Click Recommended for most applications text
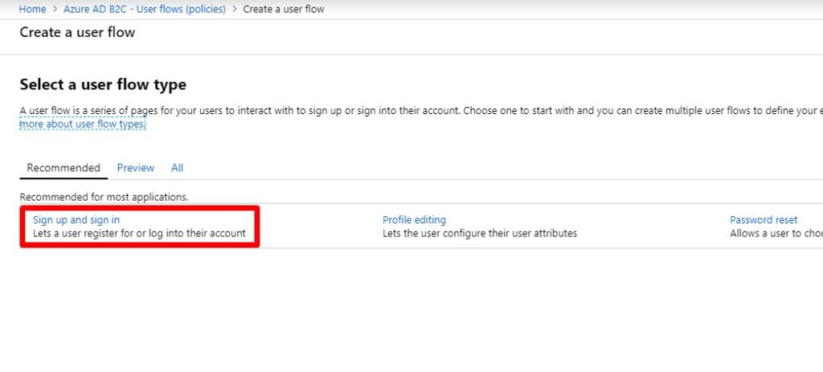Screen dimensions: 823x372 click(104, 198)
